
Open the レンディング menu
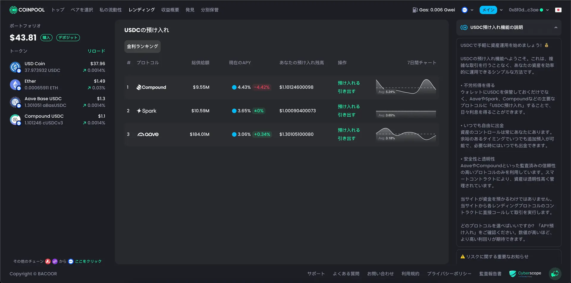142,10
